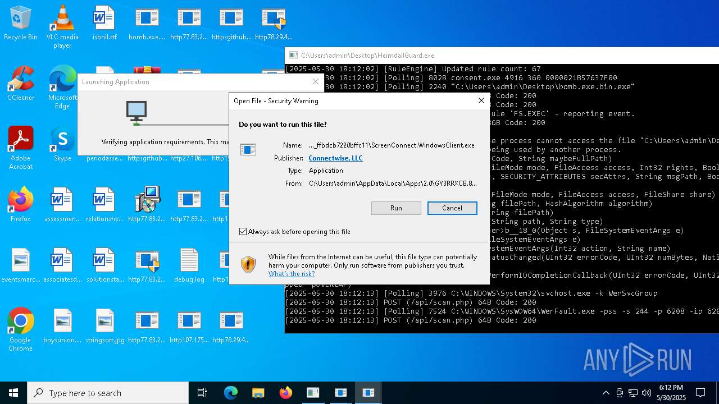Select the boysunion image file
The image size is (719, 404).
[x=62, y=327]
